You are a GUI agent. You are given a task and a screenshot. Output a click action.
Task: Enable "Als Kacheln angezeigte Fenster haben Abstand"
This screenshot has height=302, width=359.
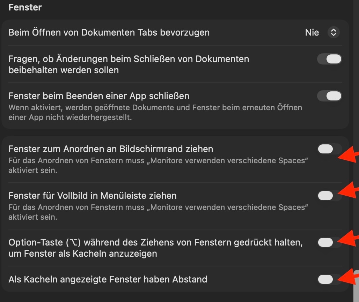click(329, 279)
